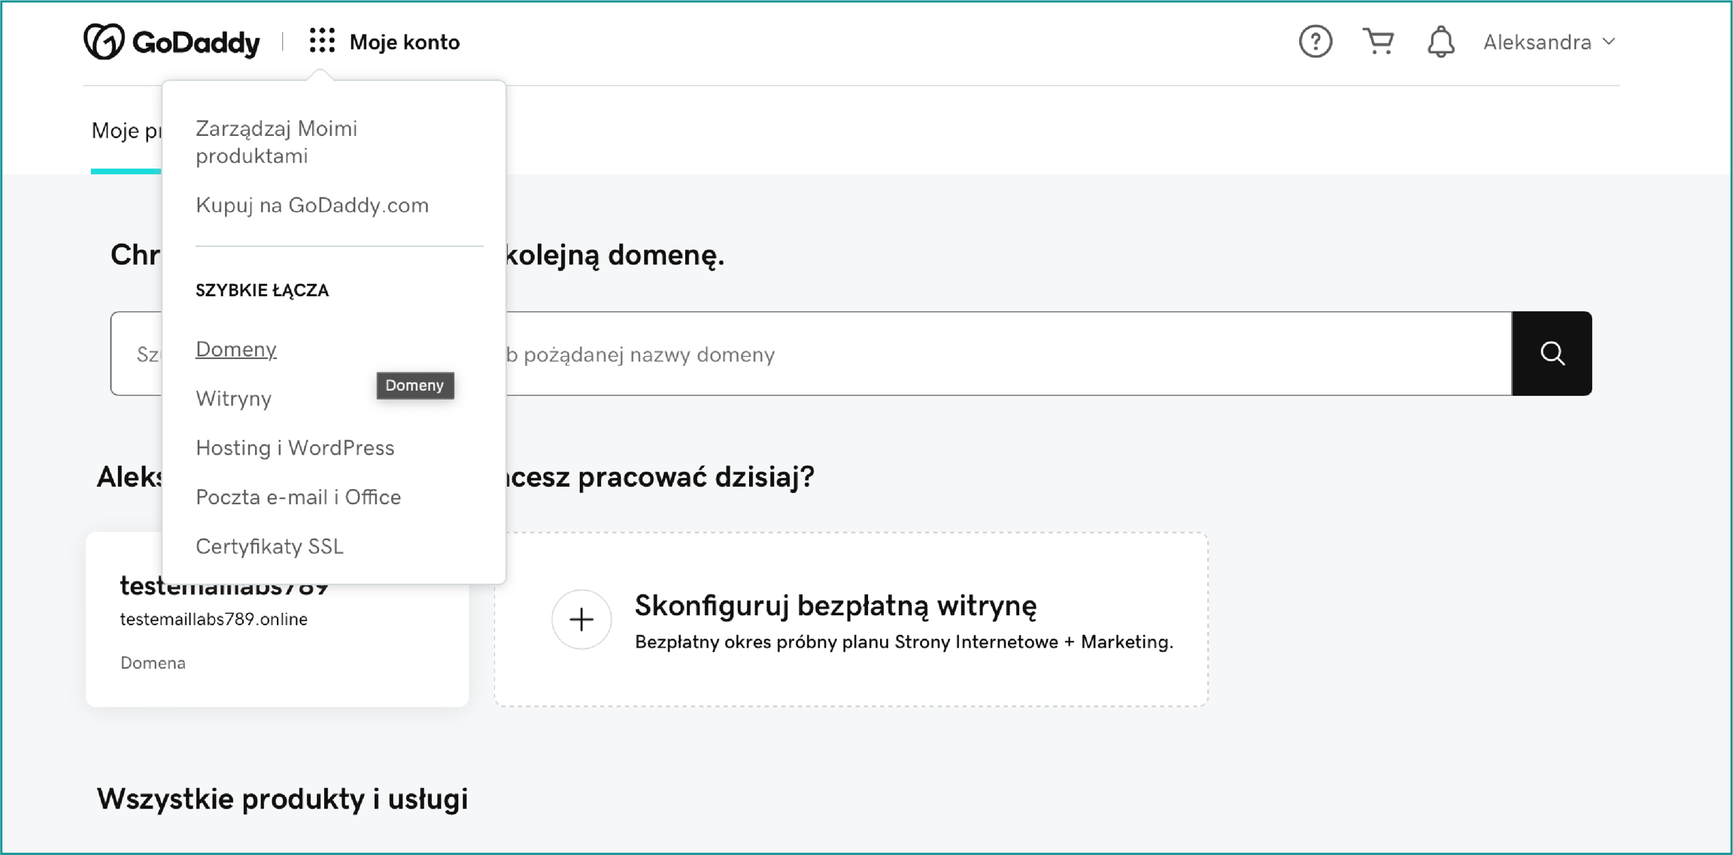The height and width of the screenshot is (855, 1733).
Task: Click the Moje konto menu label
Action: (x=405, y=42)
